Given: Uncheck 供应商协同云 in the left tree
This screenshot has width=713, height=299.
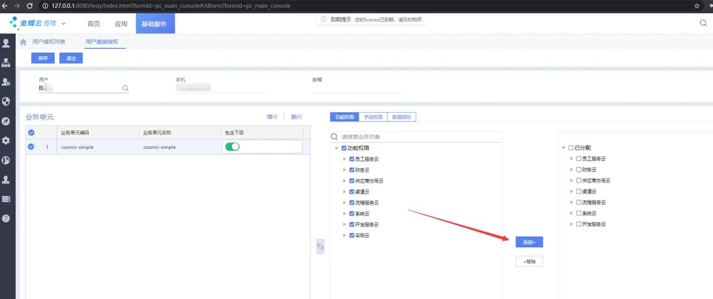Looking at the screenshot, I should point(351,181).
